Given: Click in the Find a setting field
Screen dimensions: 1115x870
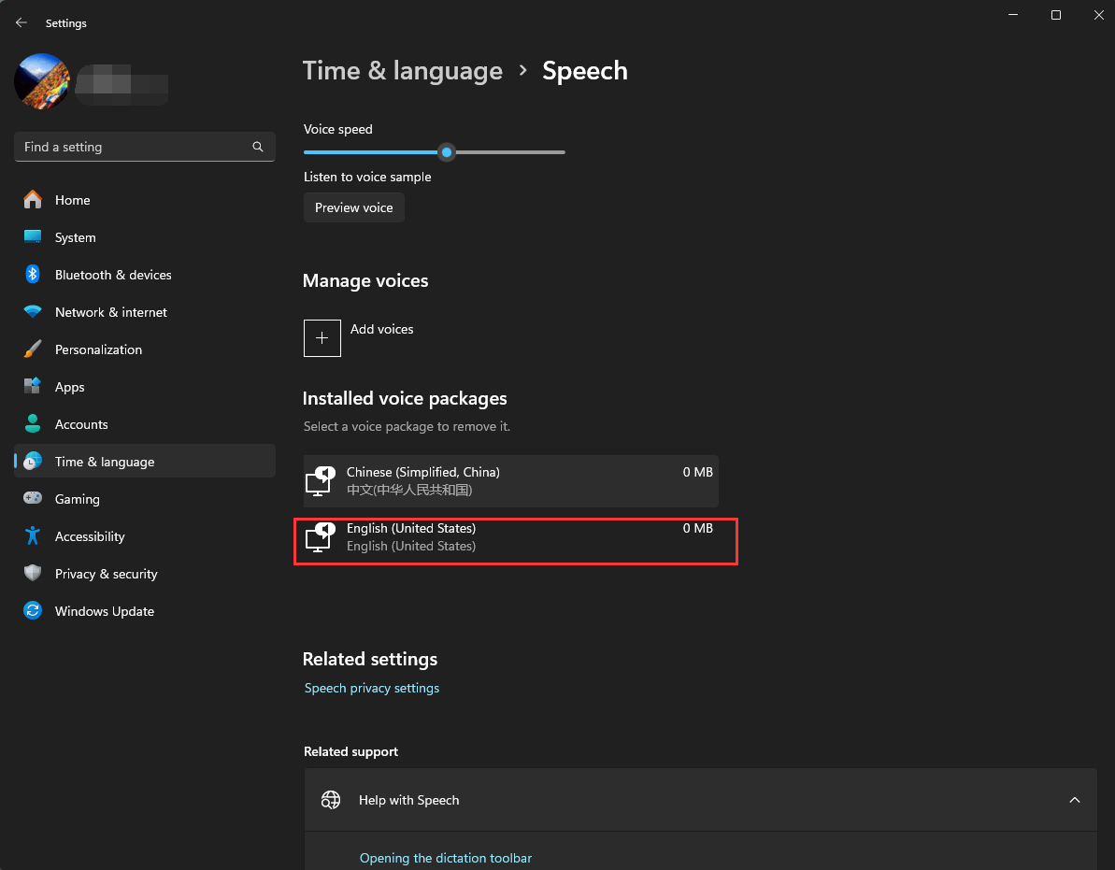Looking at the screenshot, I should [144, 147].
